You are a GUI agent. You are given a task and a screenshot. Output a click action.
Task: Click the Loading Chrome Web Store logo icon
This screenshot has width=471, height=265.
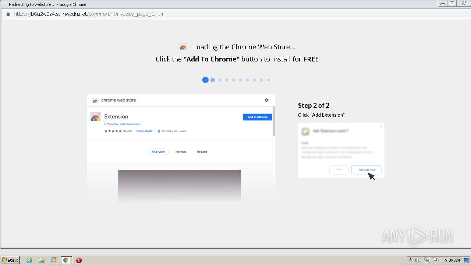pyautogui.click(x=183, y=47)
